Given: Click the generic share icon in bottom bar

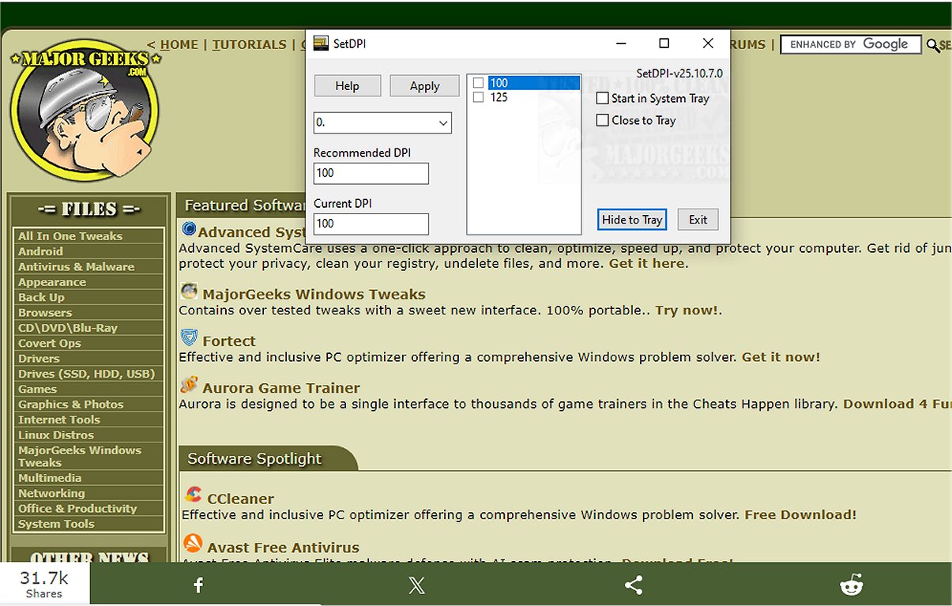Looking at the screenshot, I should (x=634, y=585).
